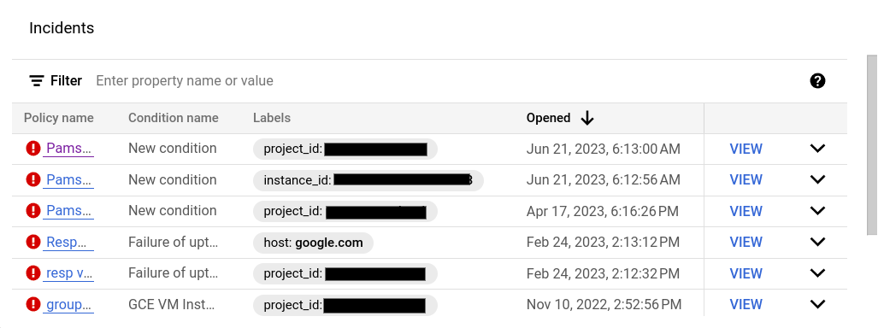Click red error icon for Apr 17 incident
The width and height of the screenshot is (884, 328).
(x=33, y=211)
